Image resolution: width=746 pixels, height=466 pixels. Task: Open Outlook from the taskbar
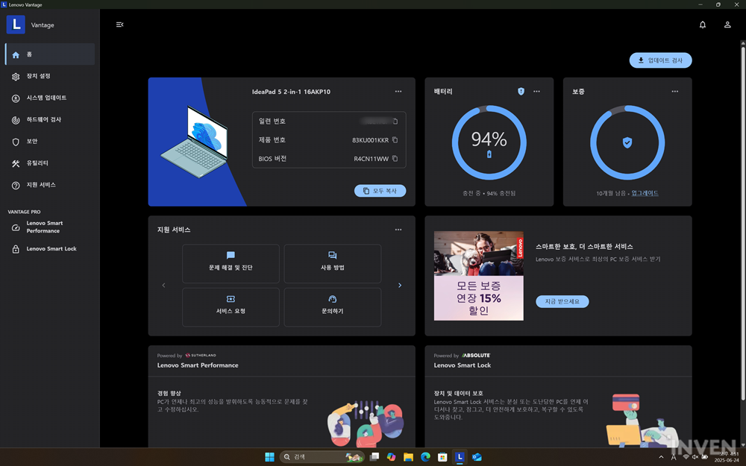tap(477, 457)
